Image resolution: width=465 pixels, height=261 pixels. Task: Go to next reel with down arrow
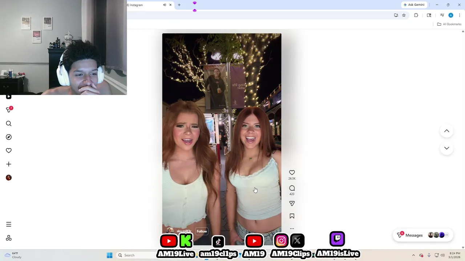(446, 148)
